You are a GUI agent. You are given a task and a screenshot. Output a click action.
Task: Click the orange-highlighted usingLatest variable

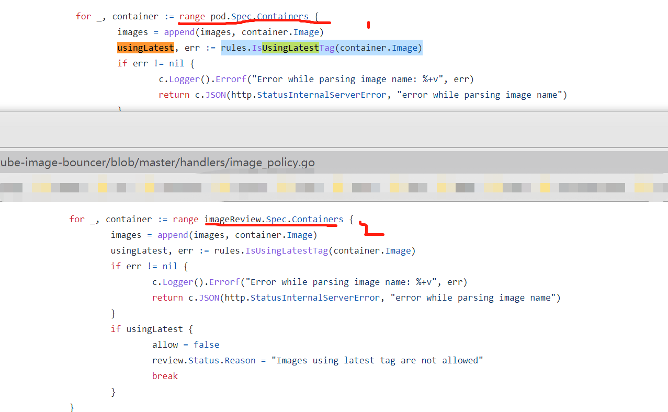click(145, 48)
